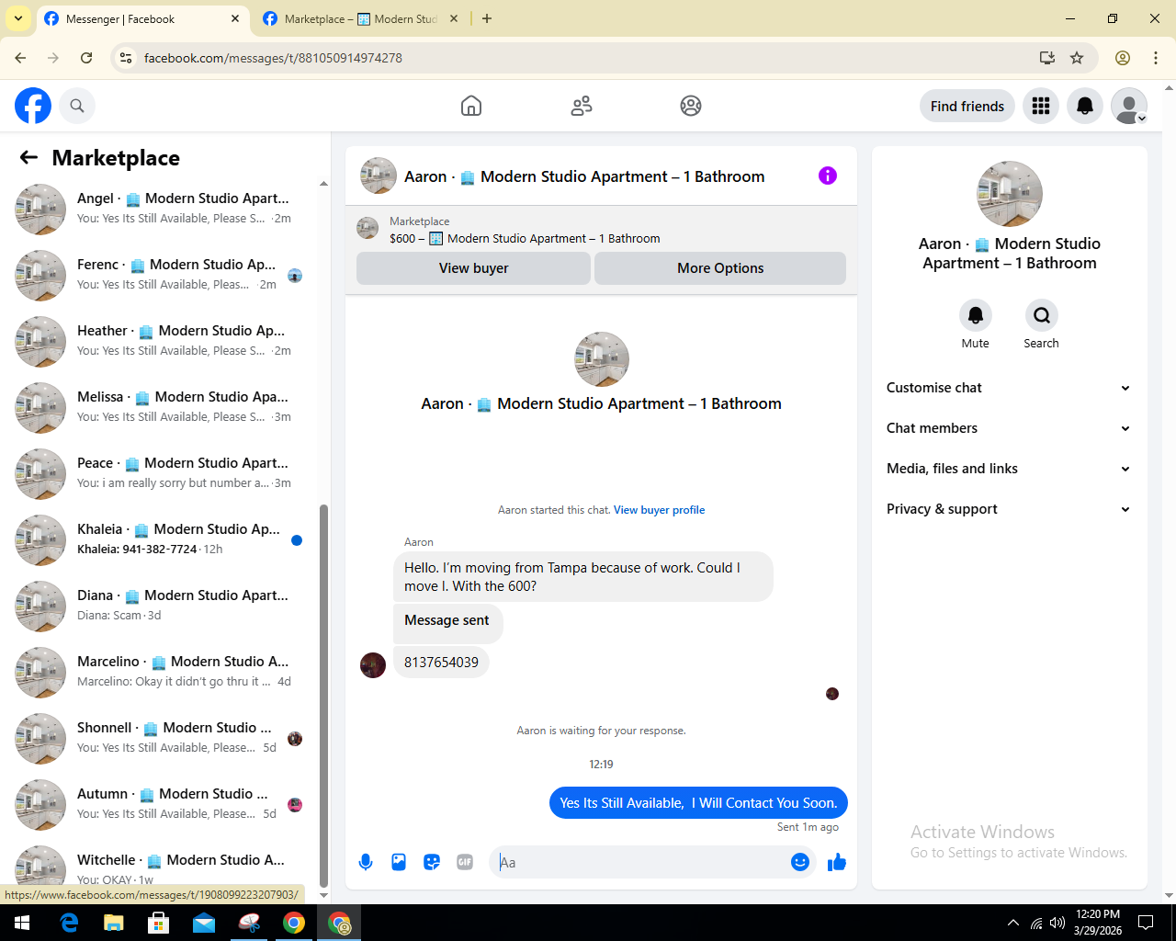Viewport: 1176px width, 941px height.
Task: Choose a sticker for the message
Action: 432,862
